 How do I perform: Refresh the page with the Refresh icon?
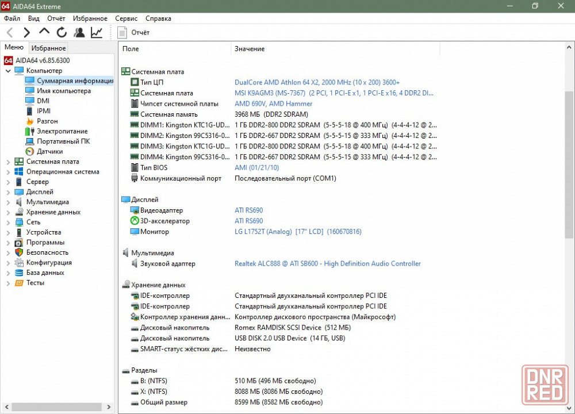pos(62,33)
